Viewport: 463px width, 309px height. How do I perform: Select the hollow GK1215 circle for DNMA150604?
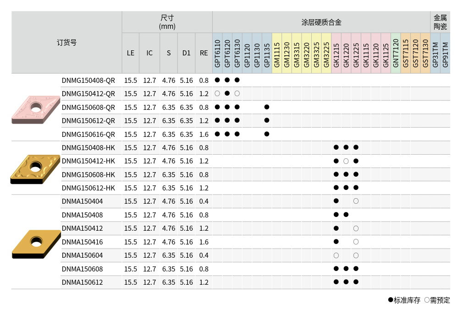pyautogui.click(x=336, y=255)
